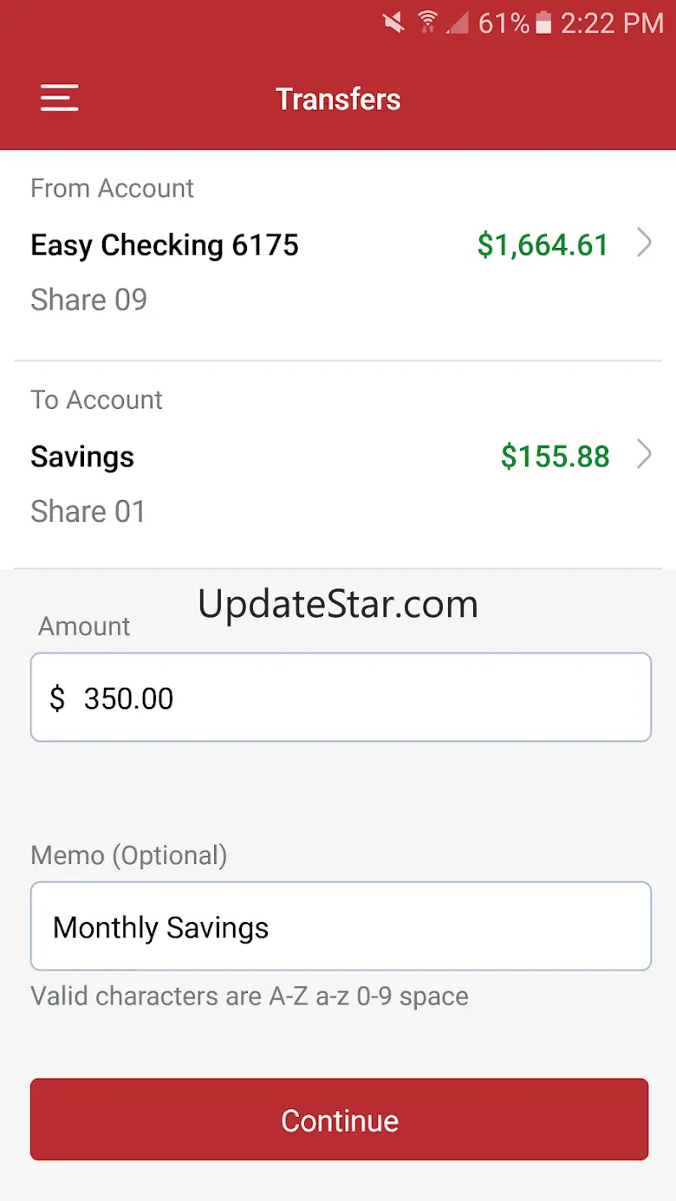
Task: Tap the Share 01 account subtitle
Action: [x=88, y=511]
